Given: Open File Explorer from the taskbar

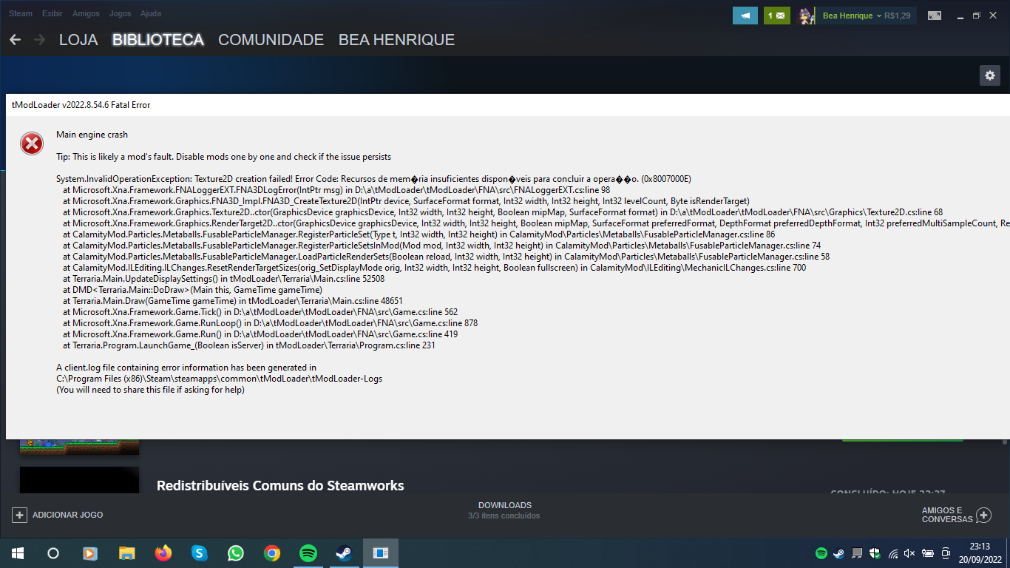Looking at the screenshot, I should pos(126,553).
